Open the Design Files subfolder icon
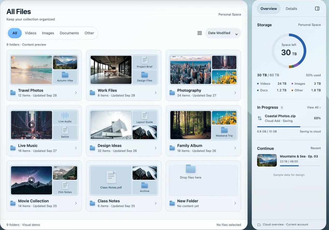329x230 pixels. (145, 75)
